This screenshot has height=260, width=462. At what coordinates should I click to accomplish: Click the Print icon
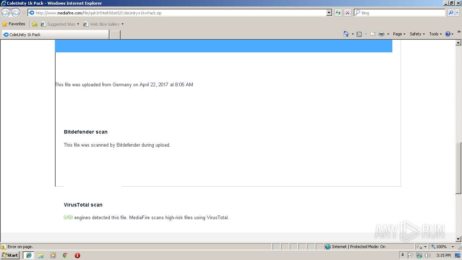(381, 34)
